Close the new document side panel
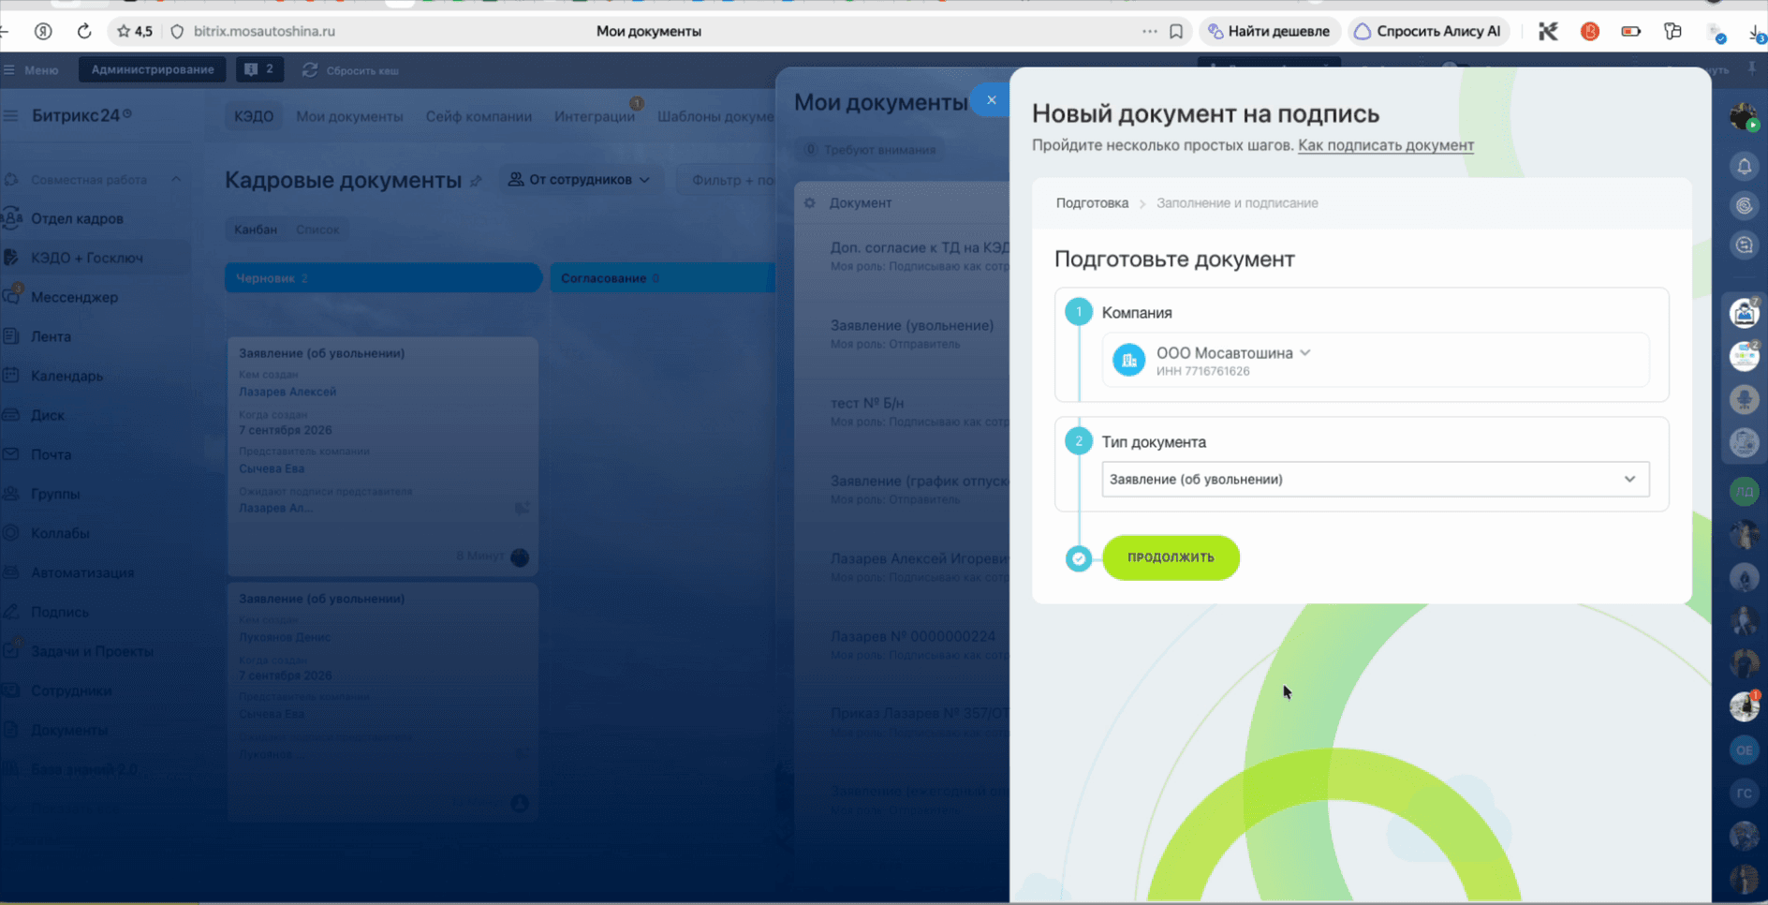The width and height of the screenshot is (1768, 905). coord(991,100)
